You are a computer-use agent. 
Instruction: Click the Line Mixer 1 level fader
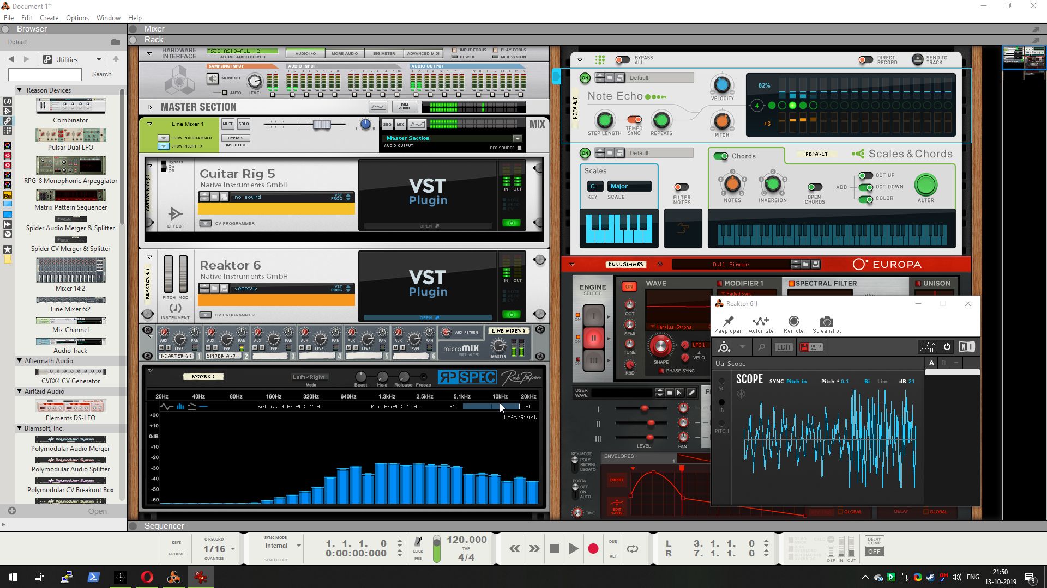[x=322, y=125]
